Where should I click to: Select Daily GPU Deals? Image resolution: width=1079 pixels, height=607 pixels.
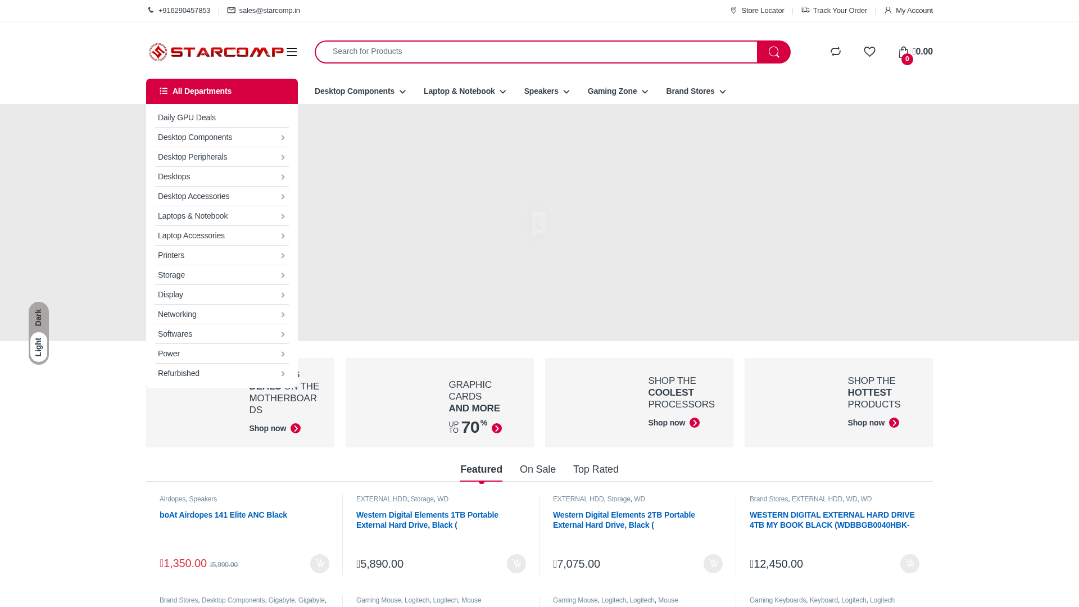[x=222, y=117]
